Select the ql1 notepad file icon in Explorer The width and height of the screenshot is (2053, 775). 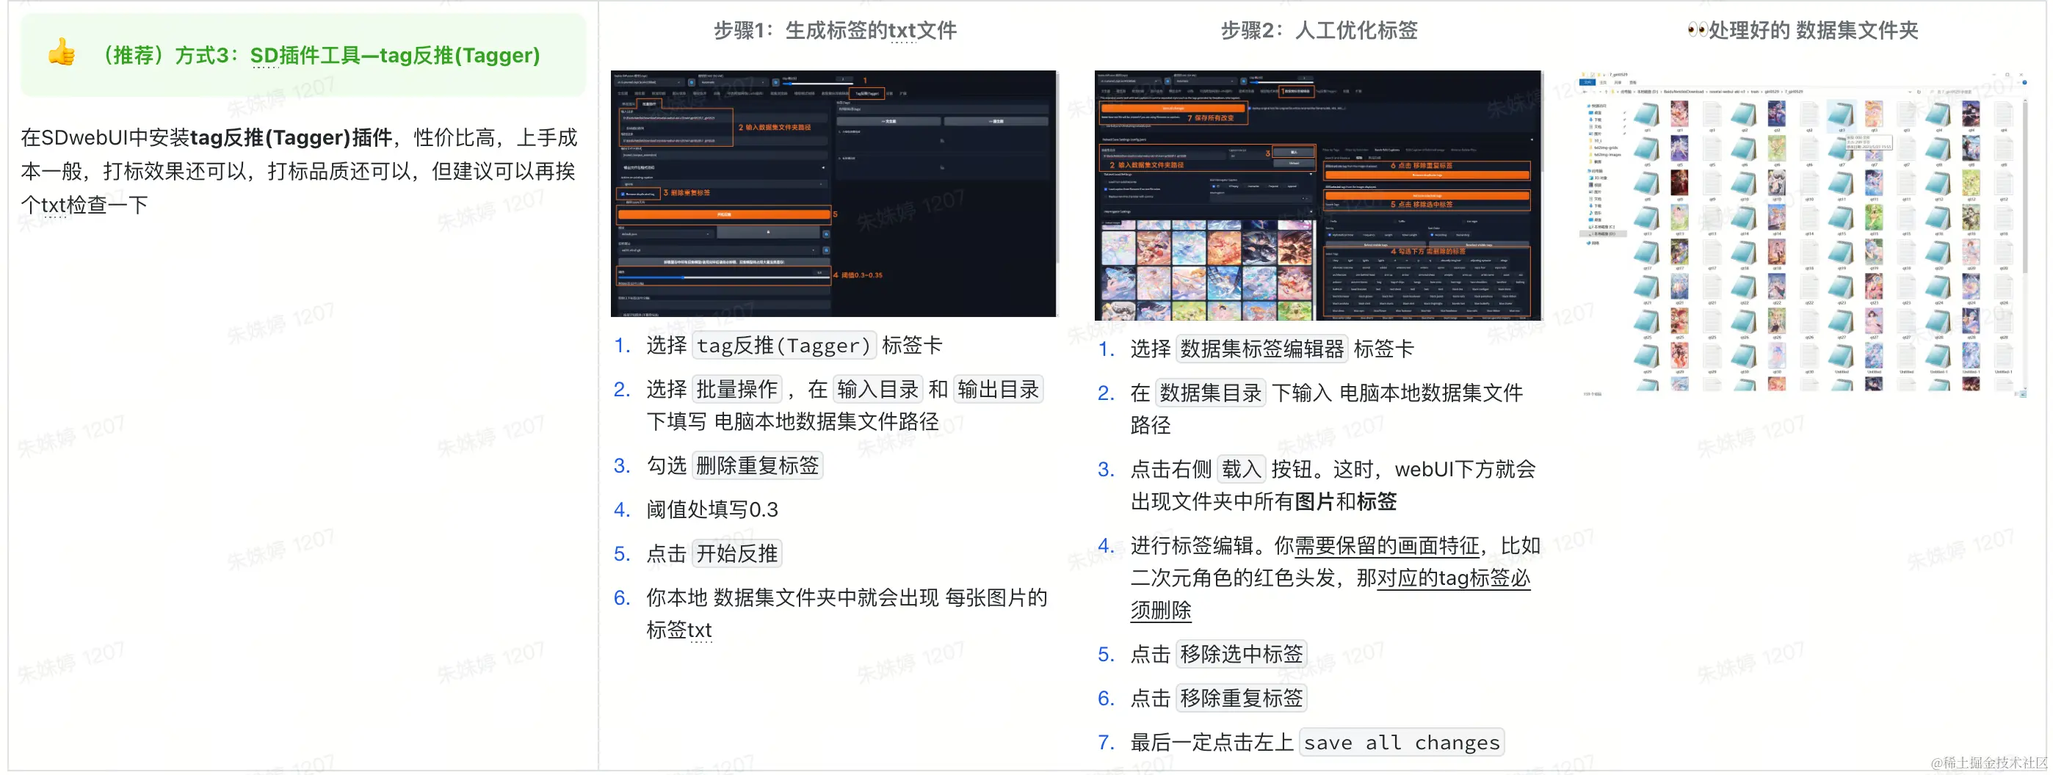pyautogui.click(x=1646, y=114)
